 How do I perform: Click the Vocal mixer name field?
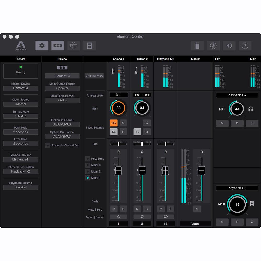[195, 224]
